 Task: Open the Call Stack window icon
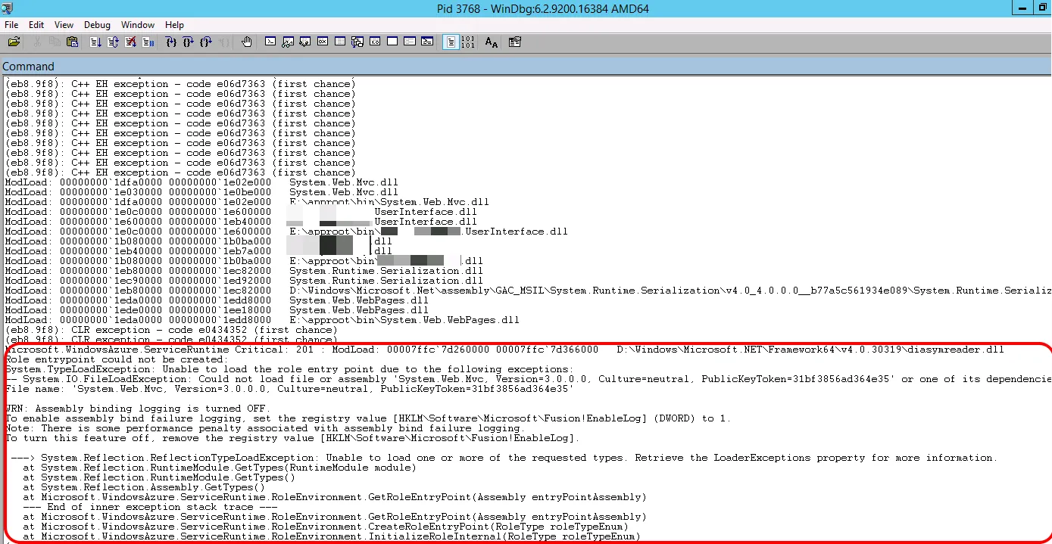point(357,42)
